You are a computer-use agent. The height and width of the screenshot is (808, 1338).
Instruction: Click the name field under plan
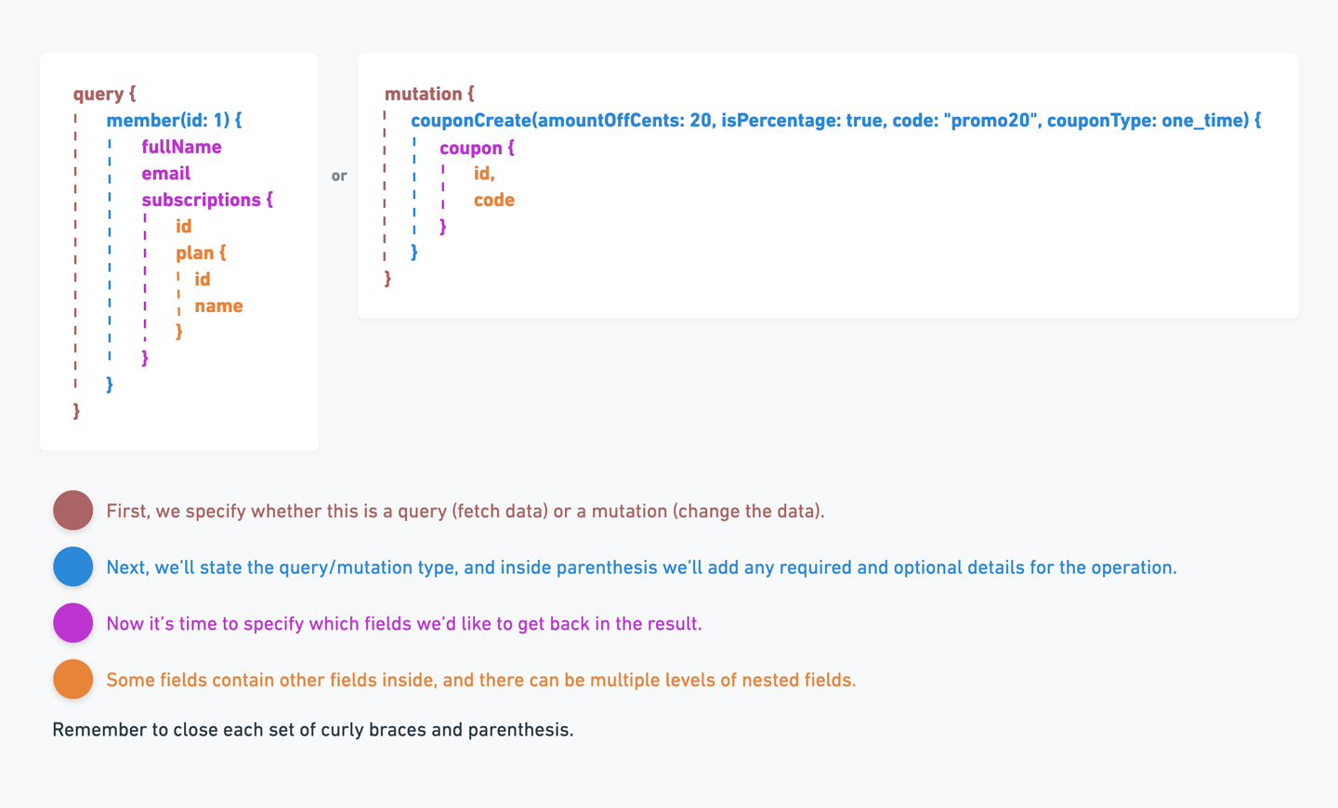tap(218, 306)
